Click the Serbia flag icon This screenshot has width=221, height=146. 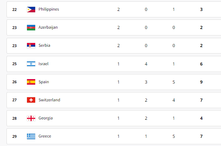pyautogui.click(x=31, y=46)
